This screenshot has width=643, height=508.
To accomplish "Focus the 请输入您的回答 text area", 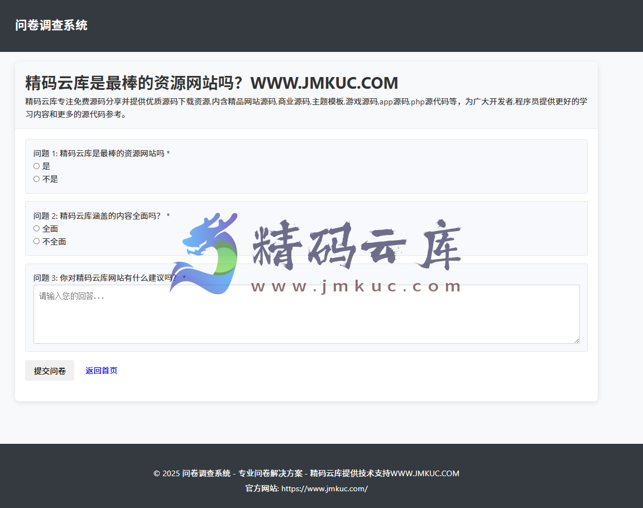I will tap(306, 314).
